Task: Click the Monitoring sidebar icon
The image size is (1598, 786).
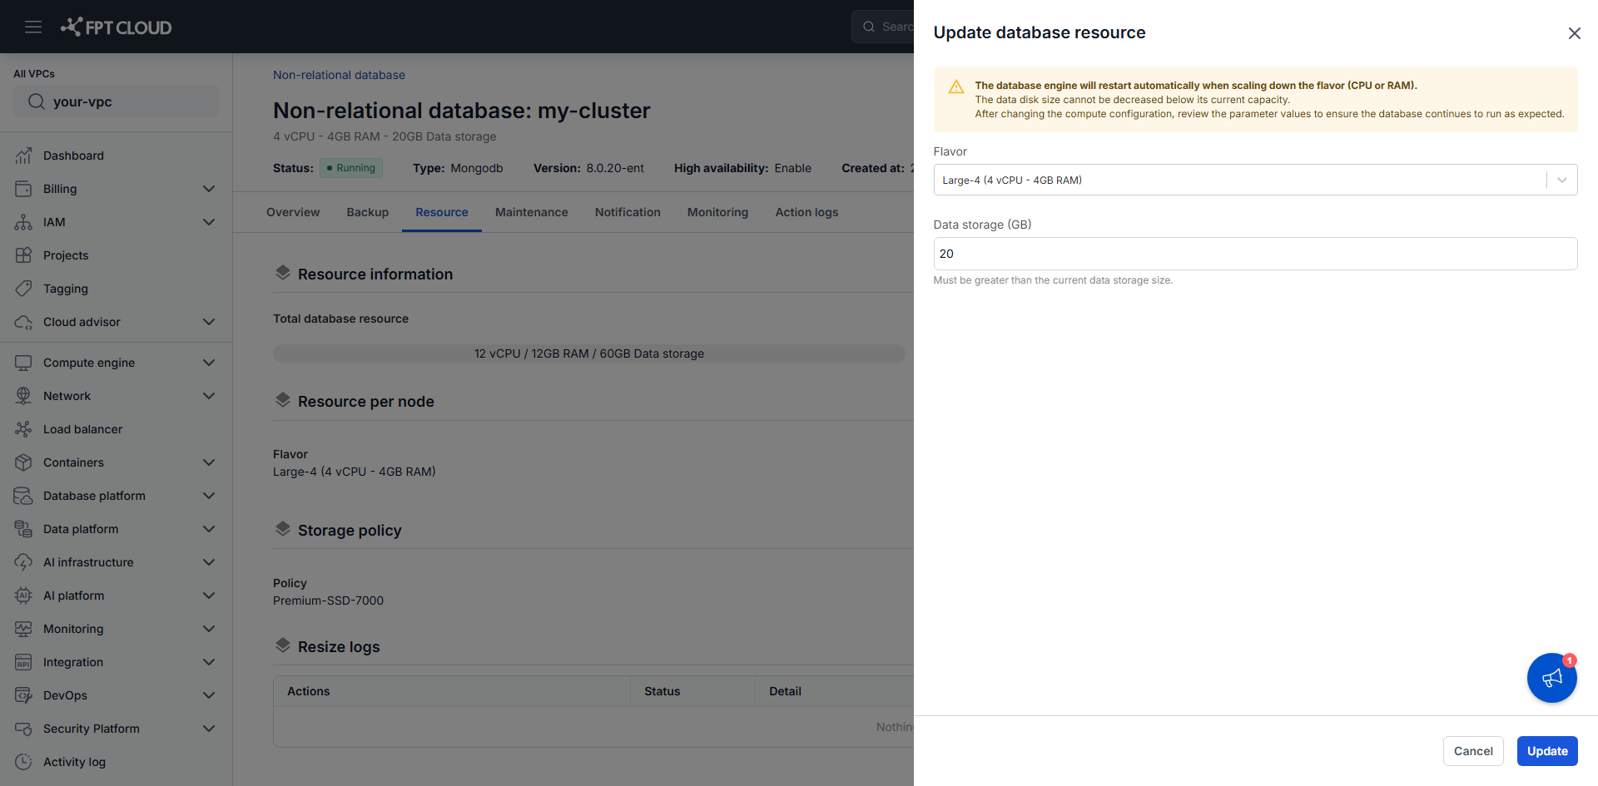Action: click(x=23, y=629)
